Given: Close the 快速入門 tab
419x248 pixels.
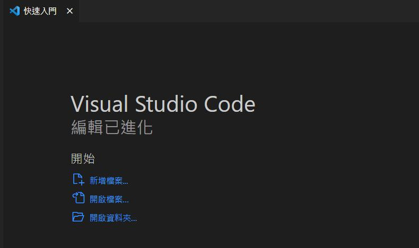Looking at the screenshot, I should point(69,11).
